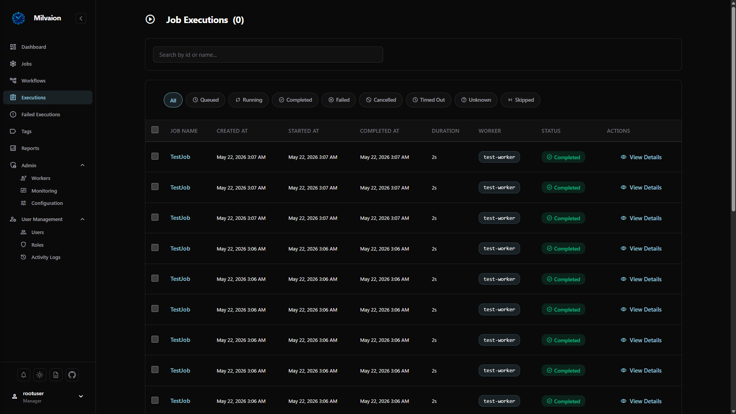Filter executions by Cancelled status
Screen dimensions: 736x414
(x=380, y=100)
